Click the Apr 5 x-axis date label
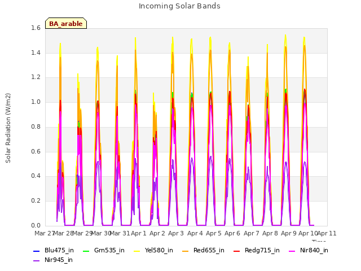 pos(214,233)
